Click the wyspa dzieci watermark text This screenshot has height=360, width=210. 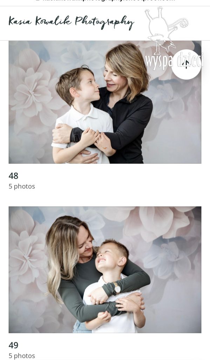coord(174,61)
